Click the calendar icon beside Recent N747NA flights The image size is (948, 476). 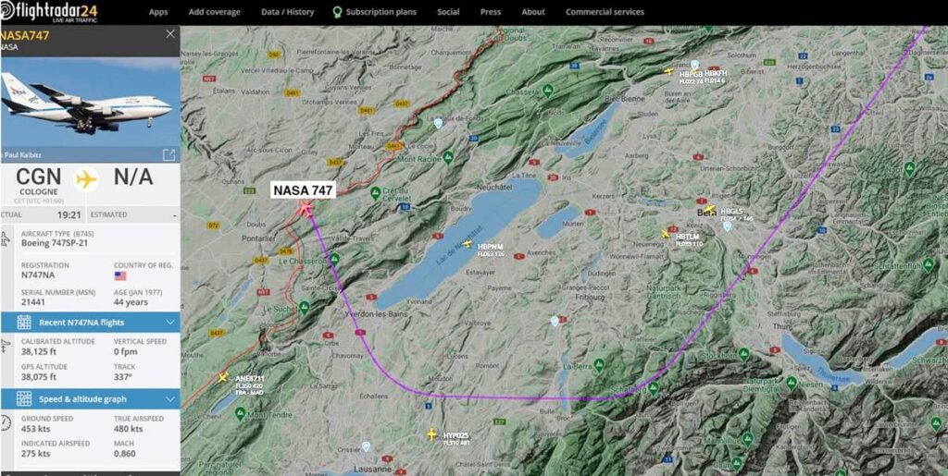coord(23,323)
